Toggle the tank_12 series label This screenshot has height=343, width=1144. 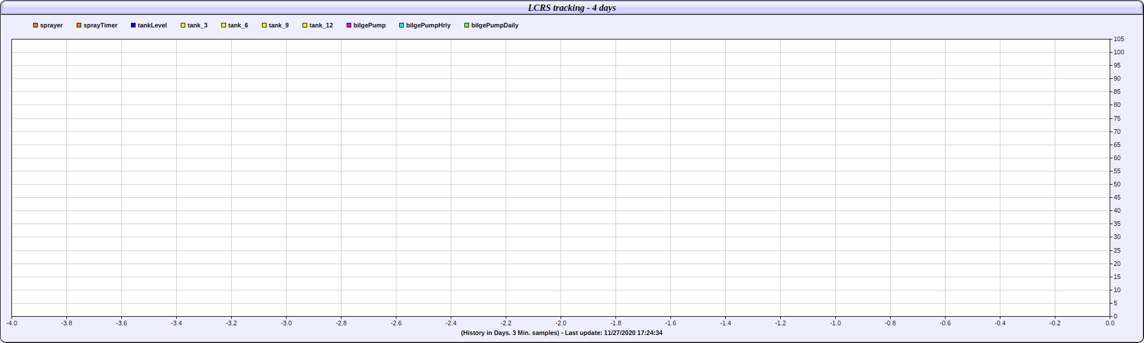(x=321, y=25)
